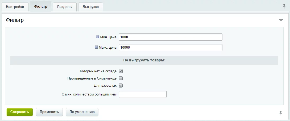Click the Применить button
Viewport: 290px width, 121px height.
click(49, 112)
